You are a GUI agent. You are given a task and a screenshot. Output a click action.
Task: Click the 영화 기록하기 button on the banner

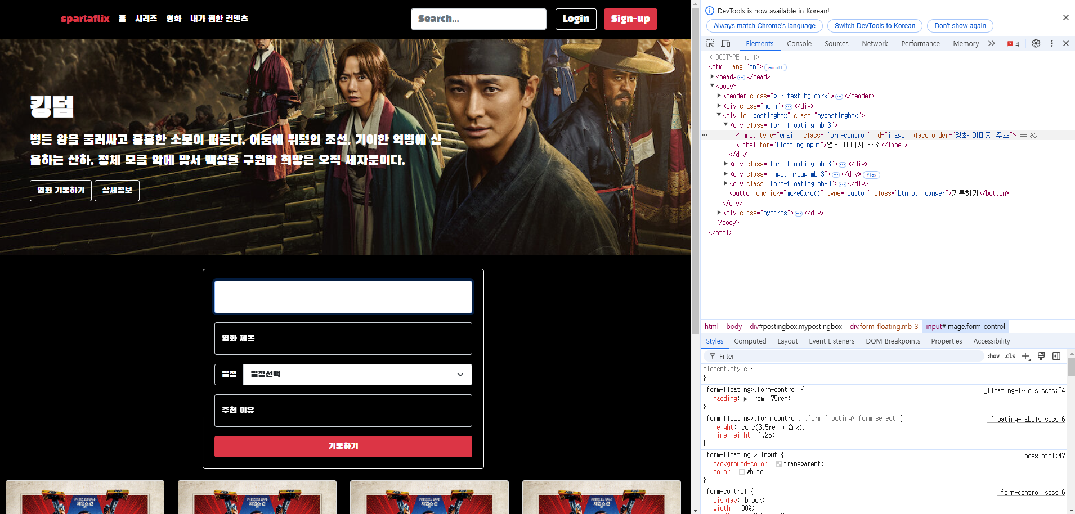(61, 190)
